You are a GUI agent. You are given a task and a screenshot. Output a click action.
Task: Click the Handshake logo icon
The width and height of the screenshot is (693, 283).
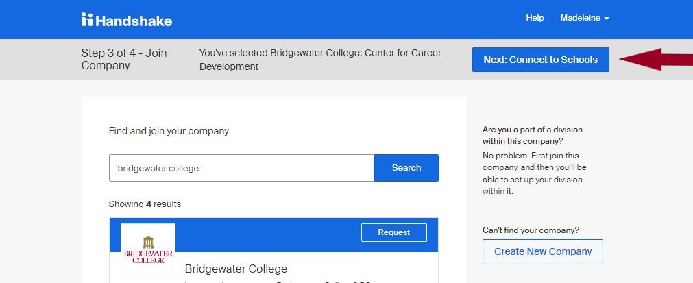point(86,19)
